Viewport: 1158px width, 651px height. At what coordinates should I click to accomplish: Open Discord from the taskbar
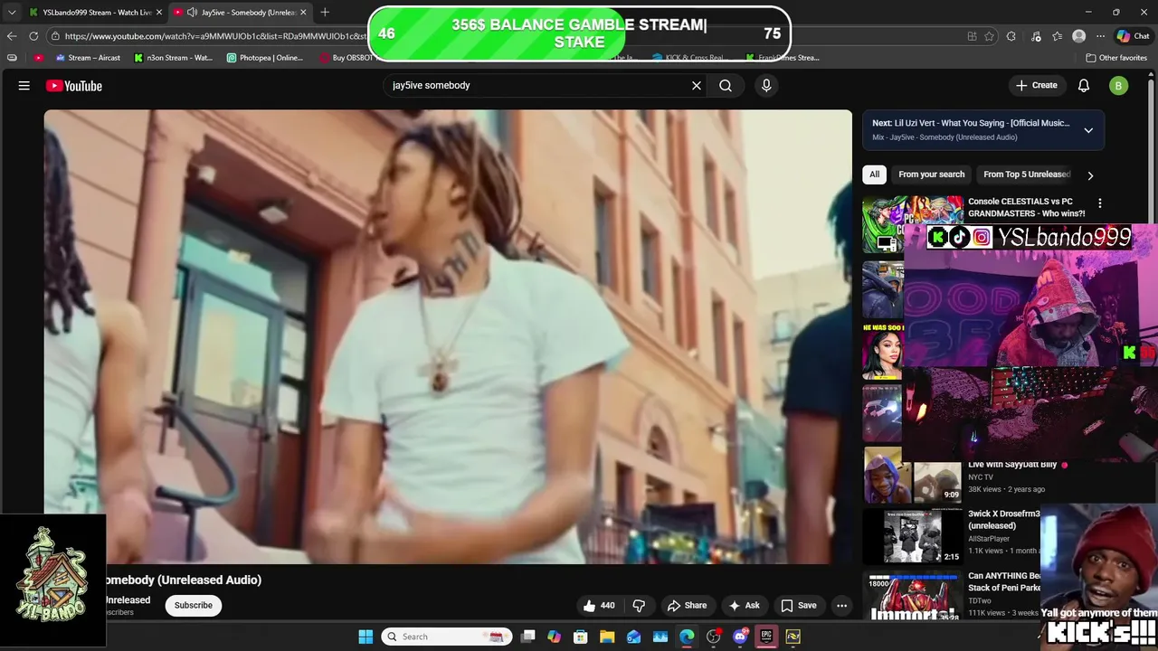pyautogui.click(x=740, y=637)
